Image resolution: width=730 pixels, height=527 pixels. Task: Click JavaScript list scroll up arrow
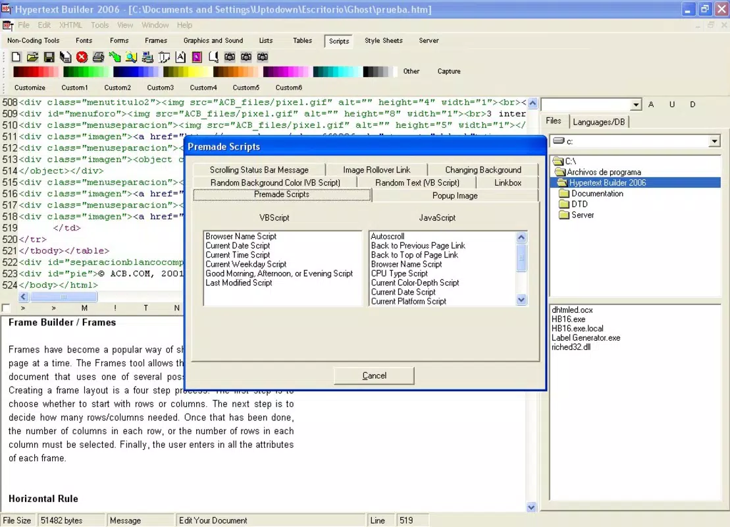click(521, 237)
